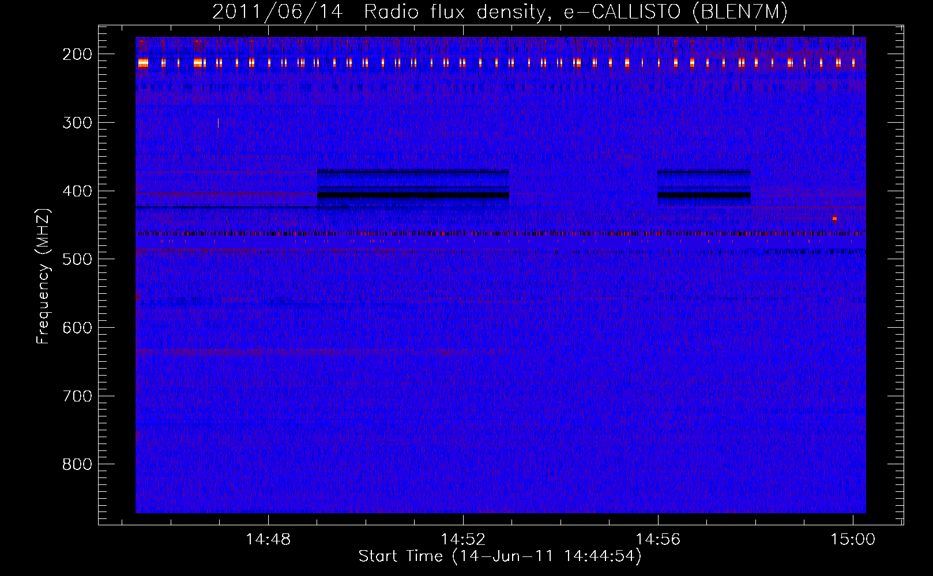
Task: Click the 200 frequency tick label
Action: tap(77, 54)
